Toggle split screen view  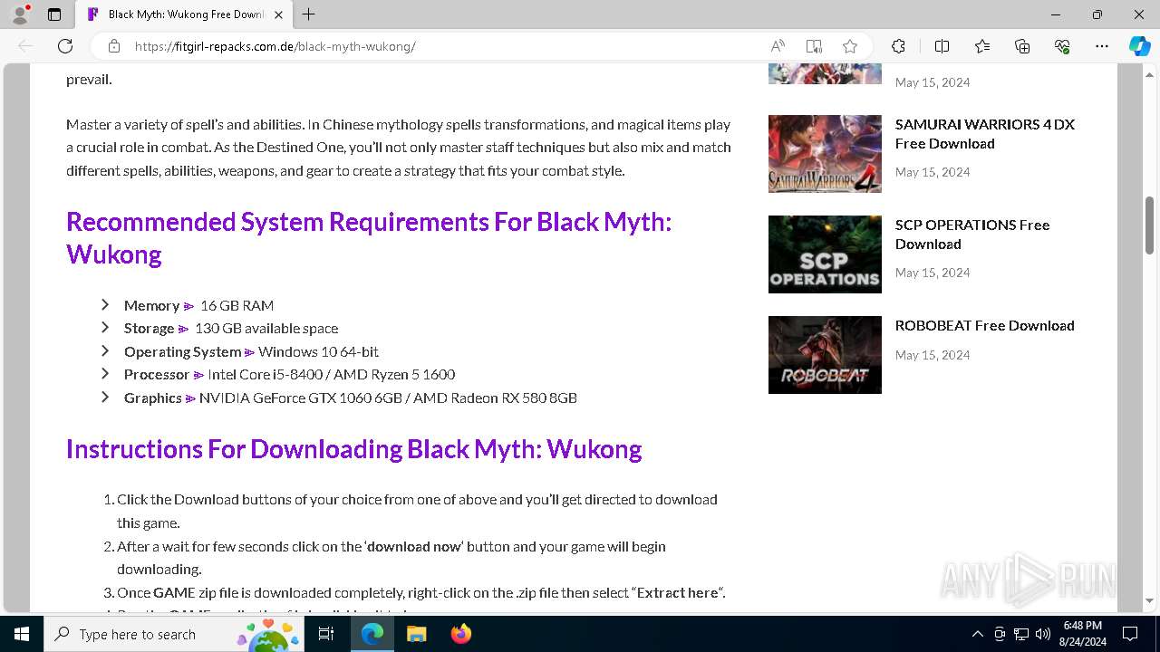point(942,46)
